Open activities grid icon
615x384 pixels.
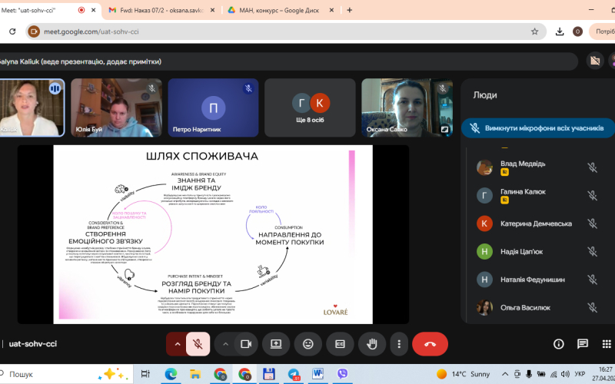[607, 344]
